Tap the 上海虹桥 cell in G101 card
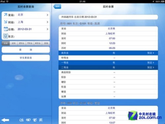Image resolution: width=165 pixels, height=124 pixels. tap(110, 33)
